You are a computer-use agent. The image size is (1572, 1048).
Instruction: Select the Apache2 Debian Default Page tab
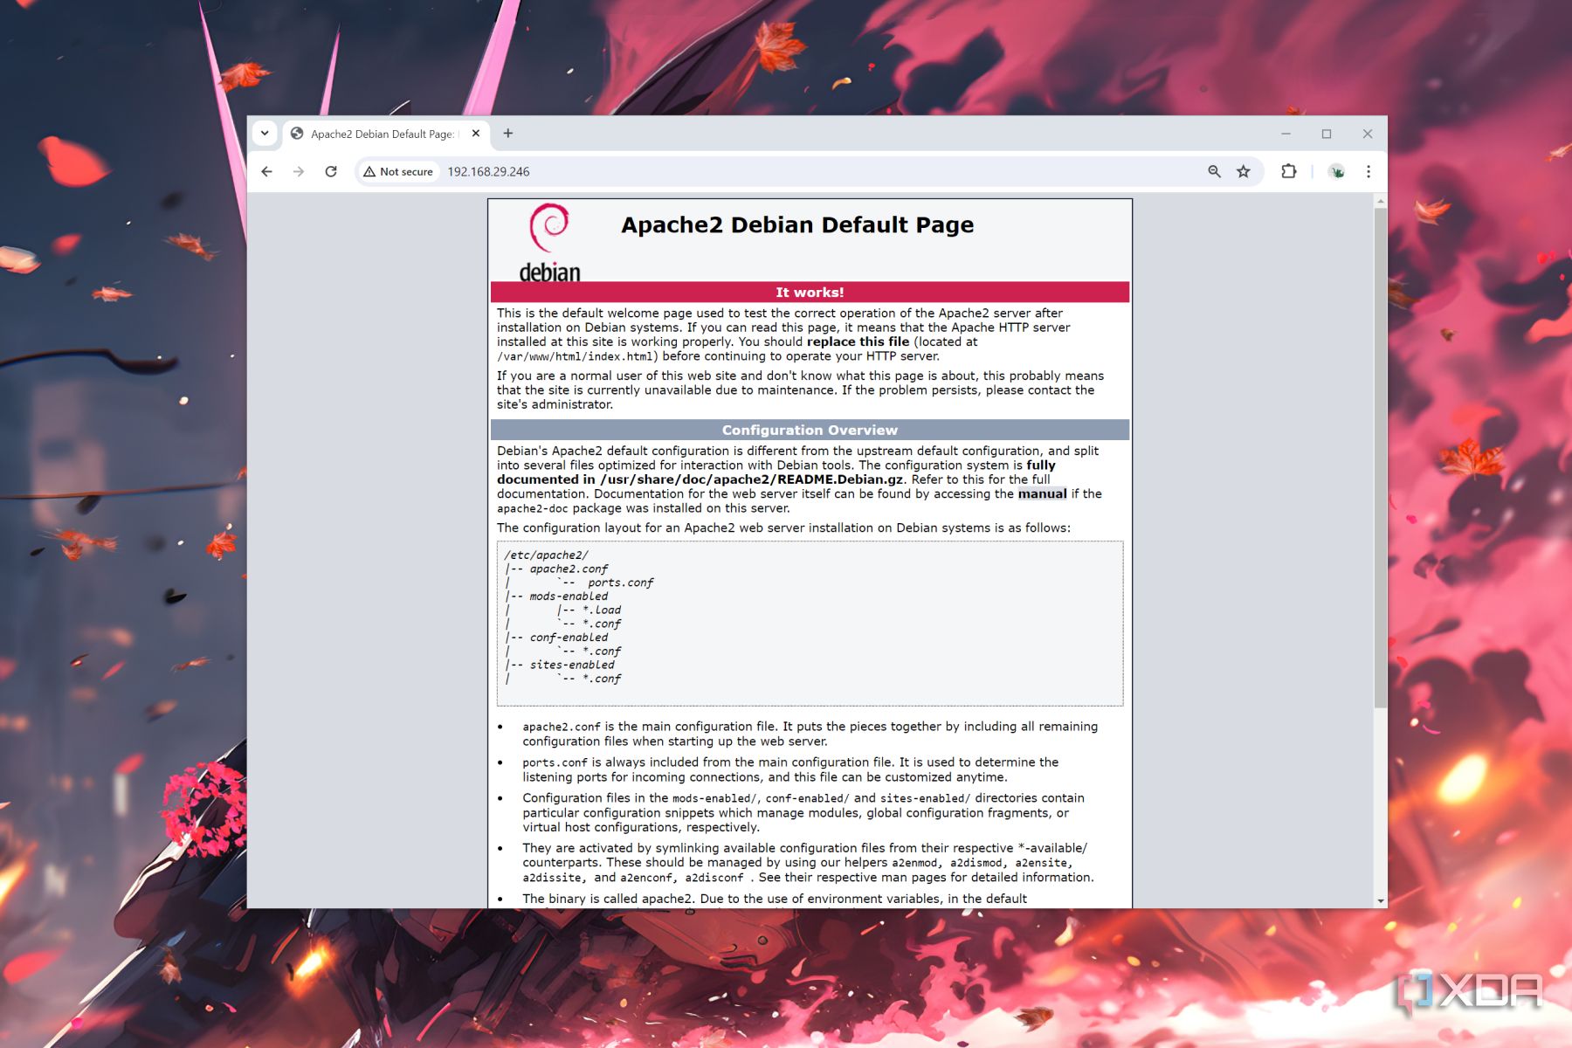point(382,134)
